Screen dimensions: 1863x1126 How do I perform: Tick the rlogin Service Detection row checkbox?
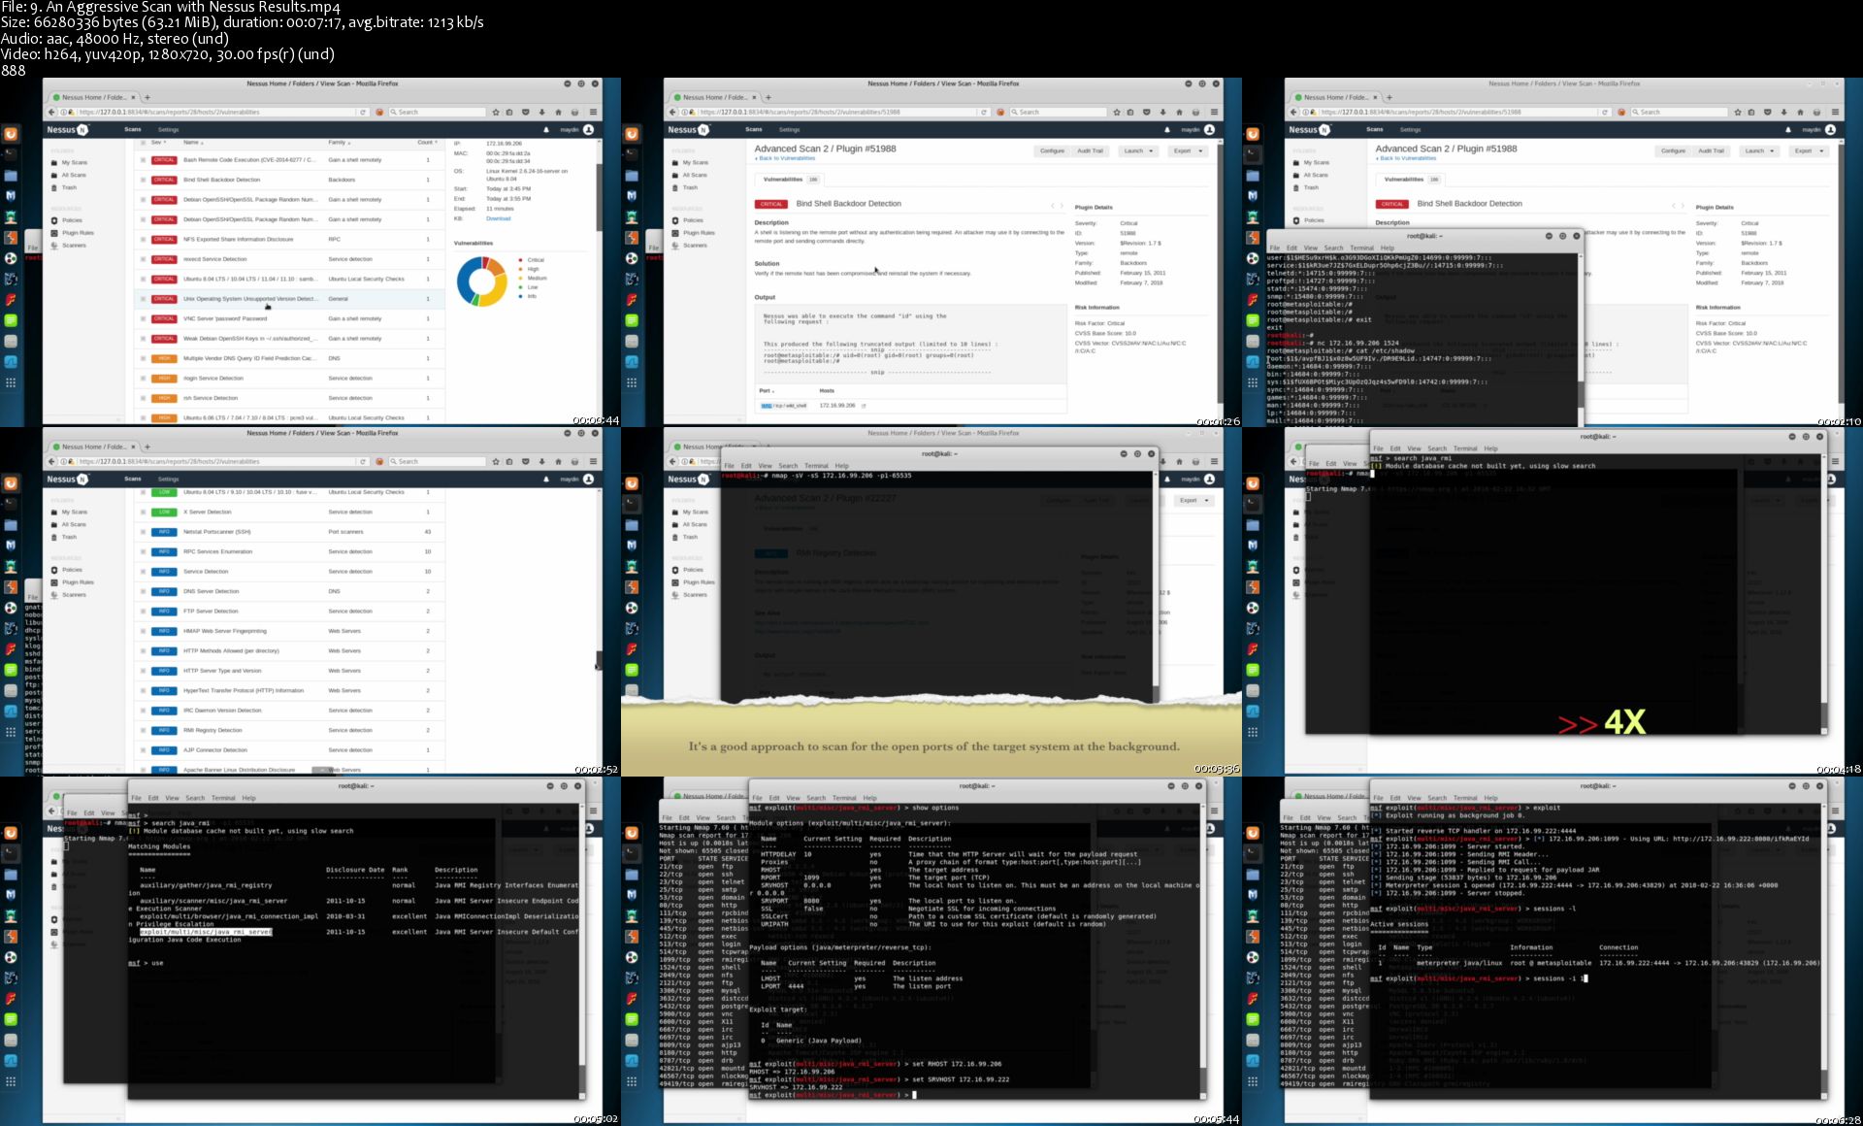tap(144, 379)
